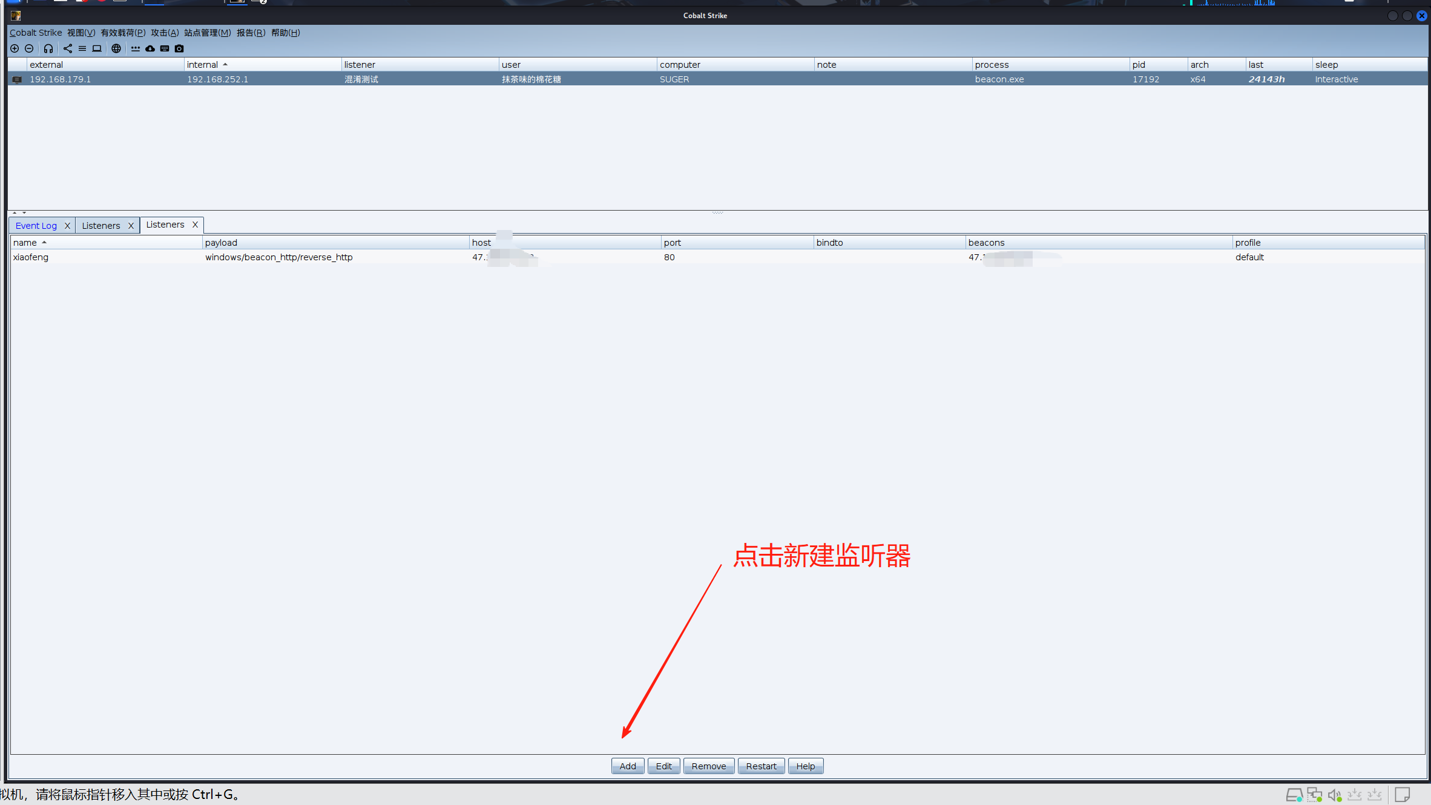Sort listeners by port column header
This screenshot has height=805, width=1431.
point(737,243)
